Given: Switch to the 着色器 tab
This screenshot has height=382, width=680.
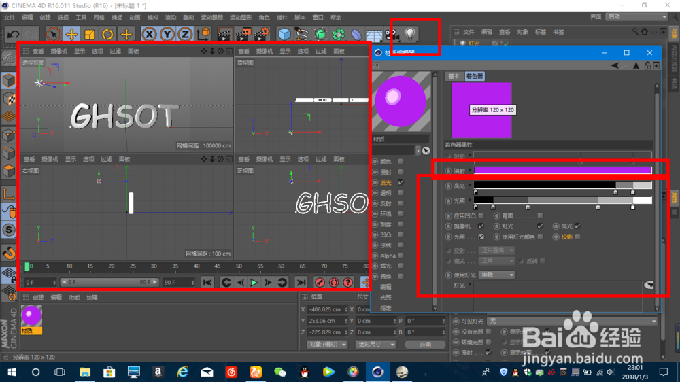Looking at the screenshot, I should point(475,76).
